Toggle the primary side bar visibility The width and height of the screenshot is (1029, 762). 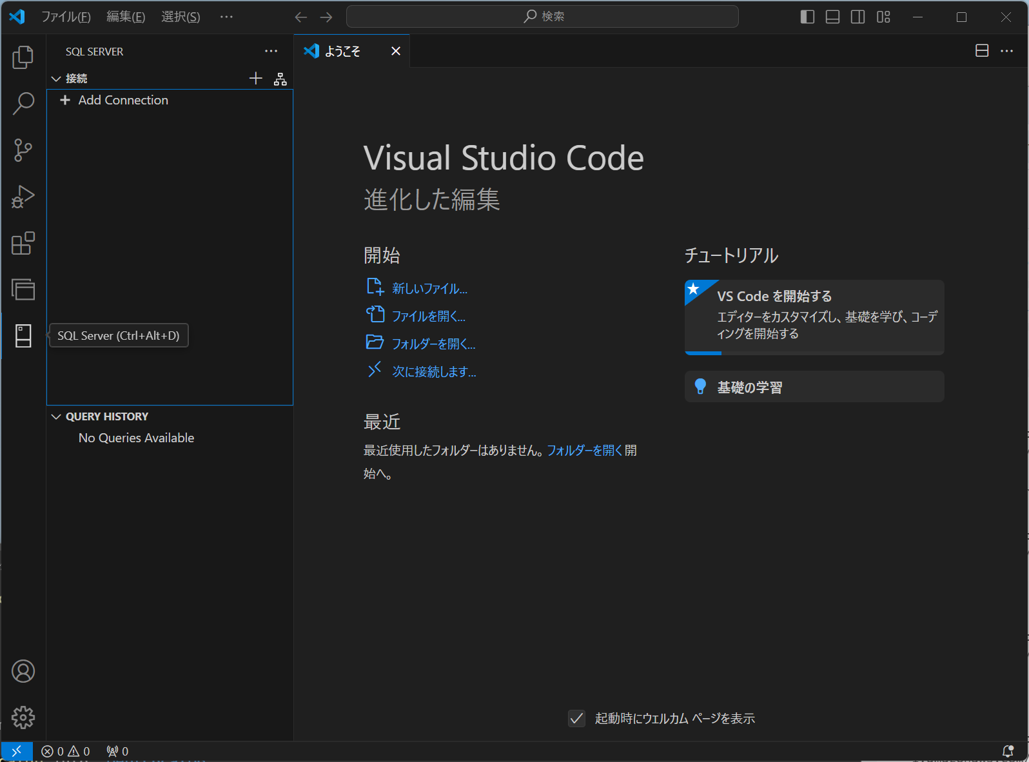pos(807,17)
